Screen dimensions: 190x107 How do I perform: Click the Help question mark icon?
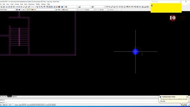tap(62, 7)
